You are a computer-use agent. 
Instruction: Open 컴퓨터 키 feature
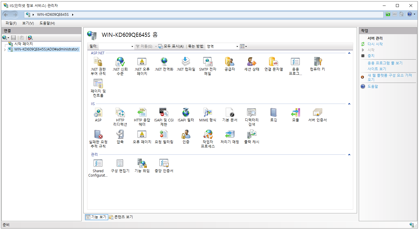(318, 64)
